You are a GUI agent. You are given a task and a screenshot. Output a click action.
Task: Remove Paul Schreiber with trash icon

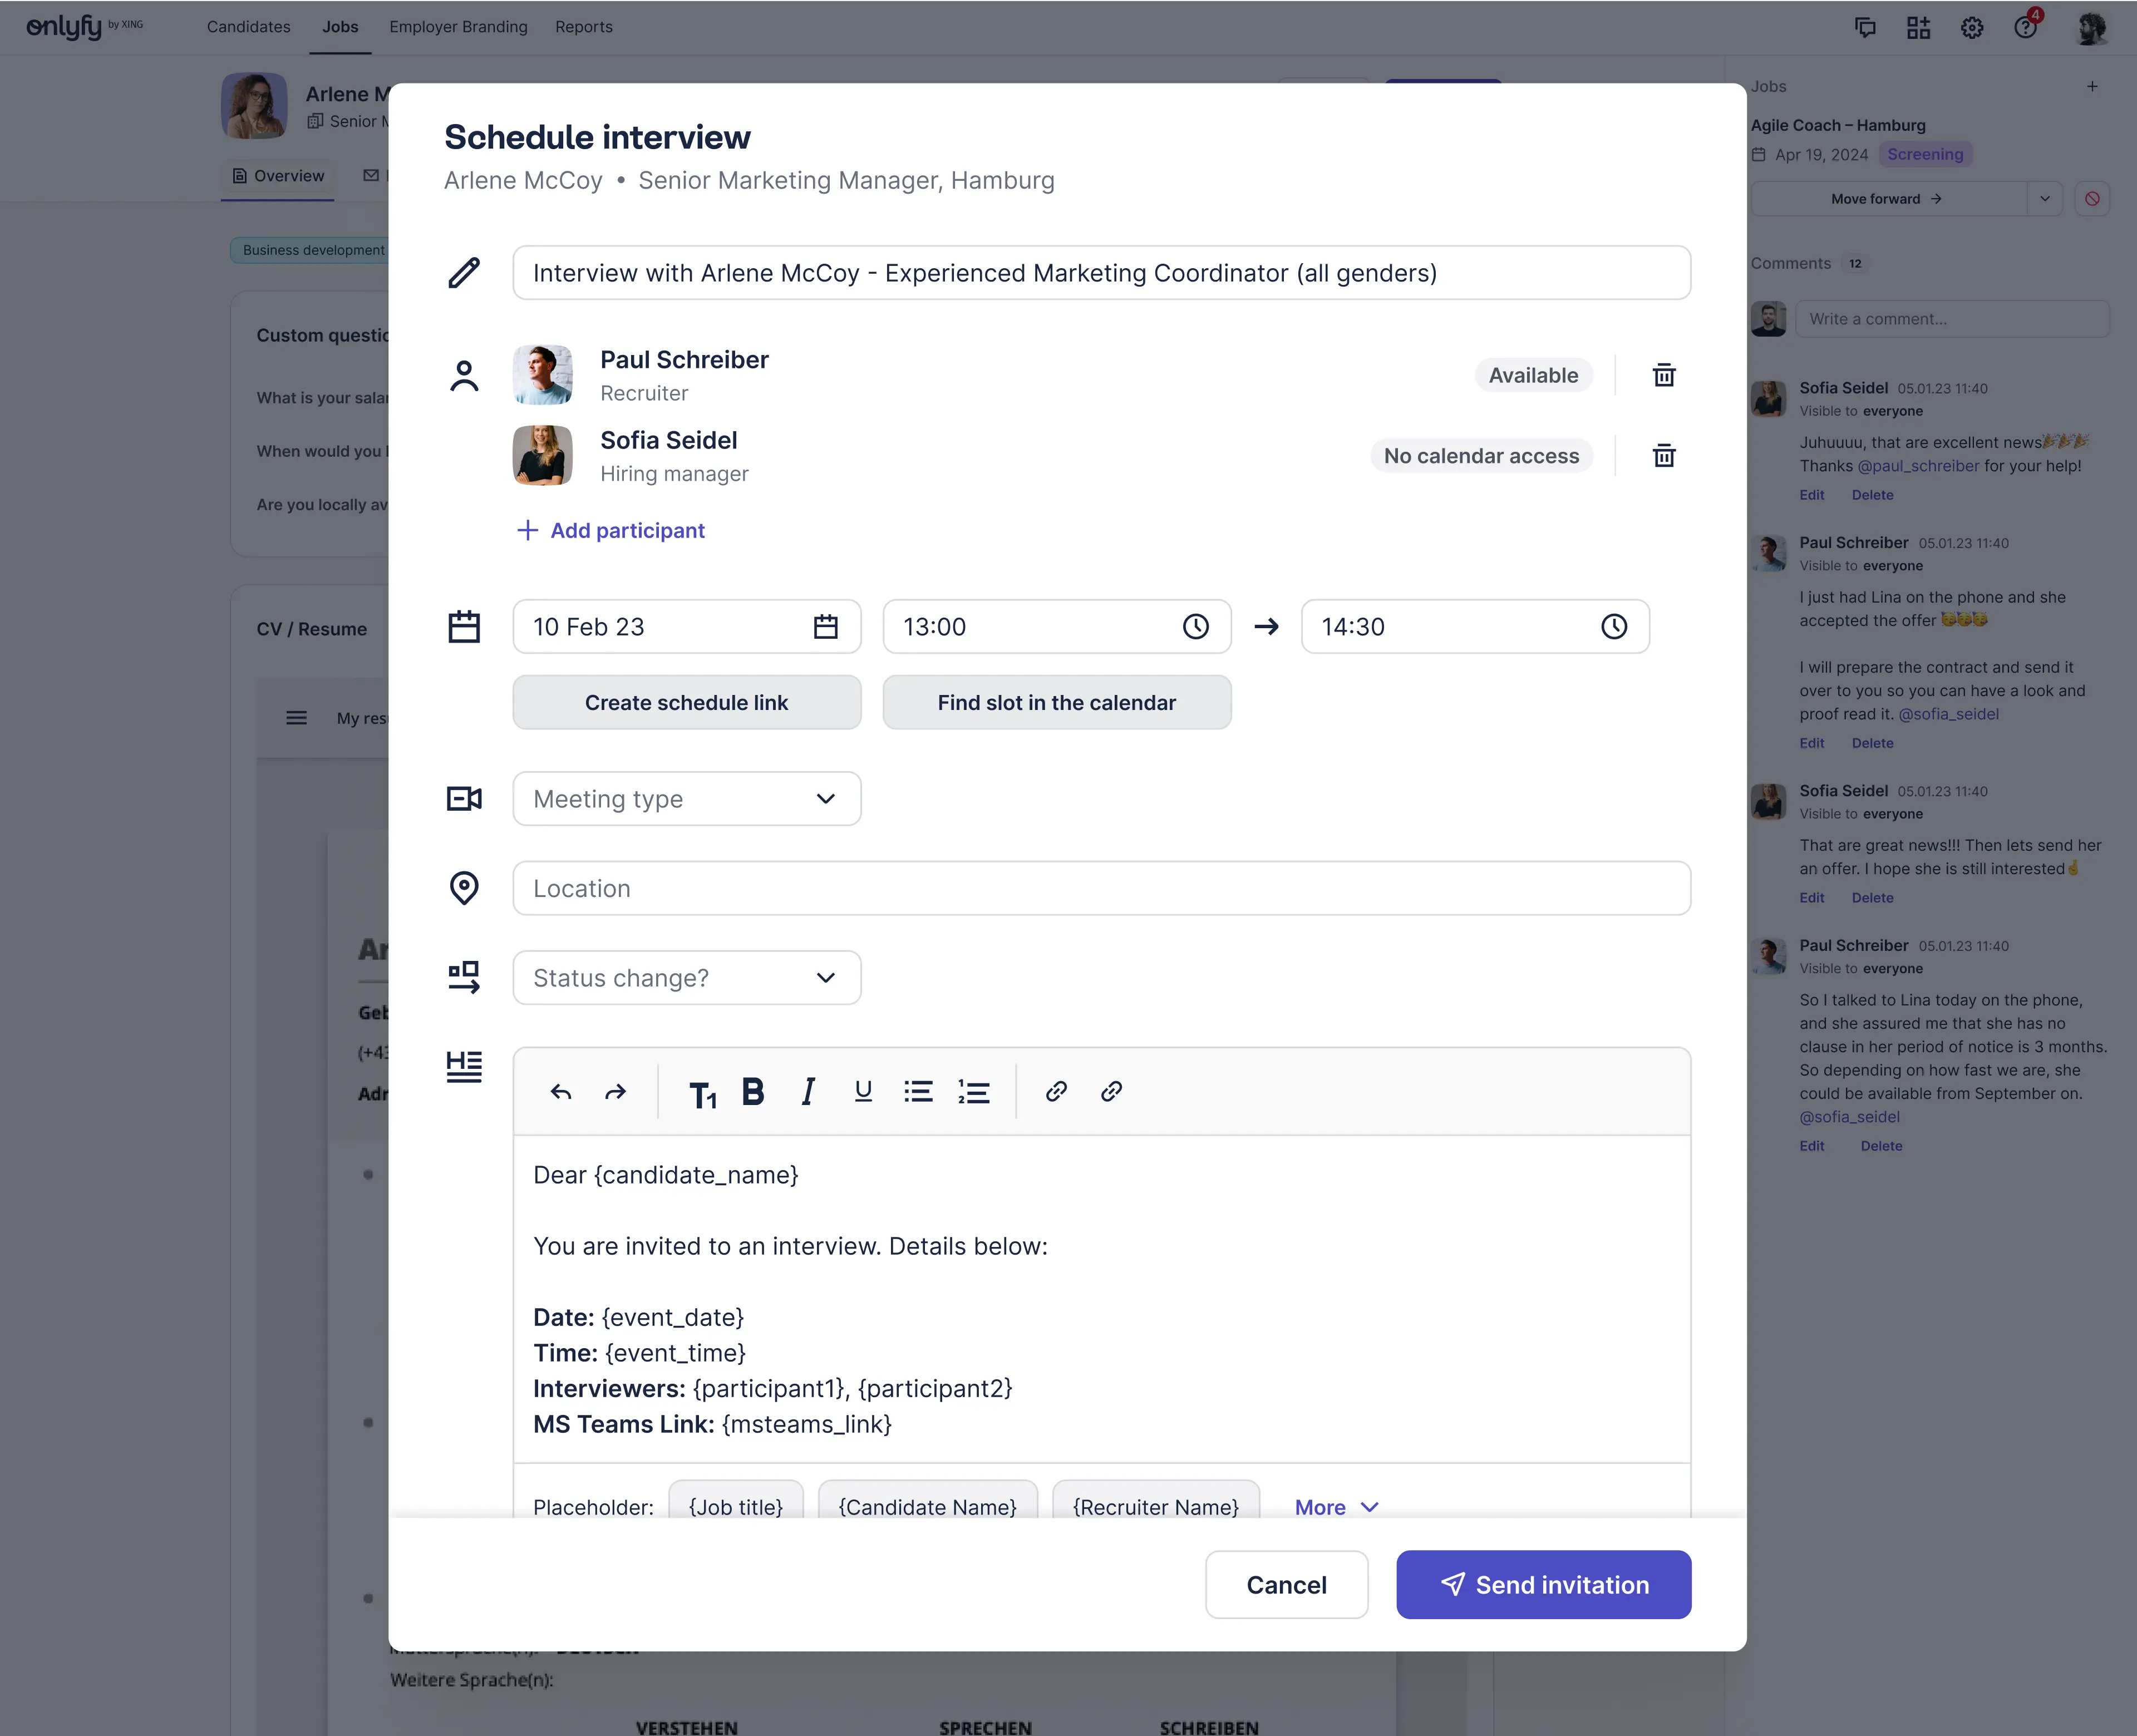point(1664,375)
